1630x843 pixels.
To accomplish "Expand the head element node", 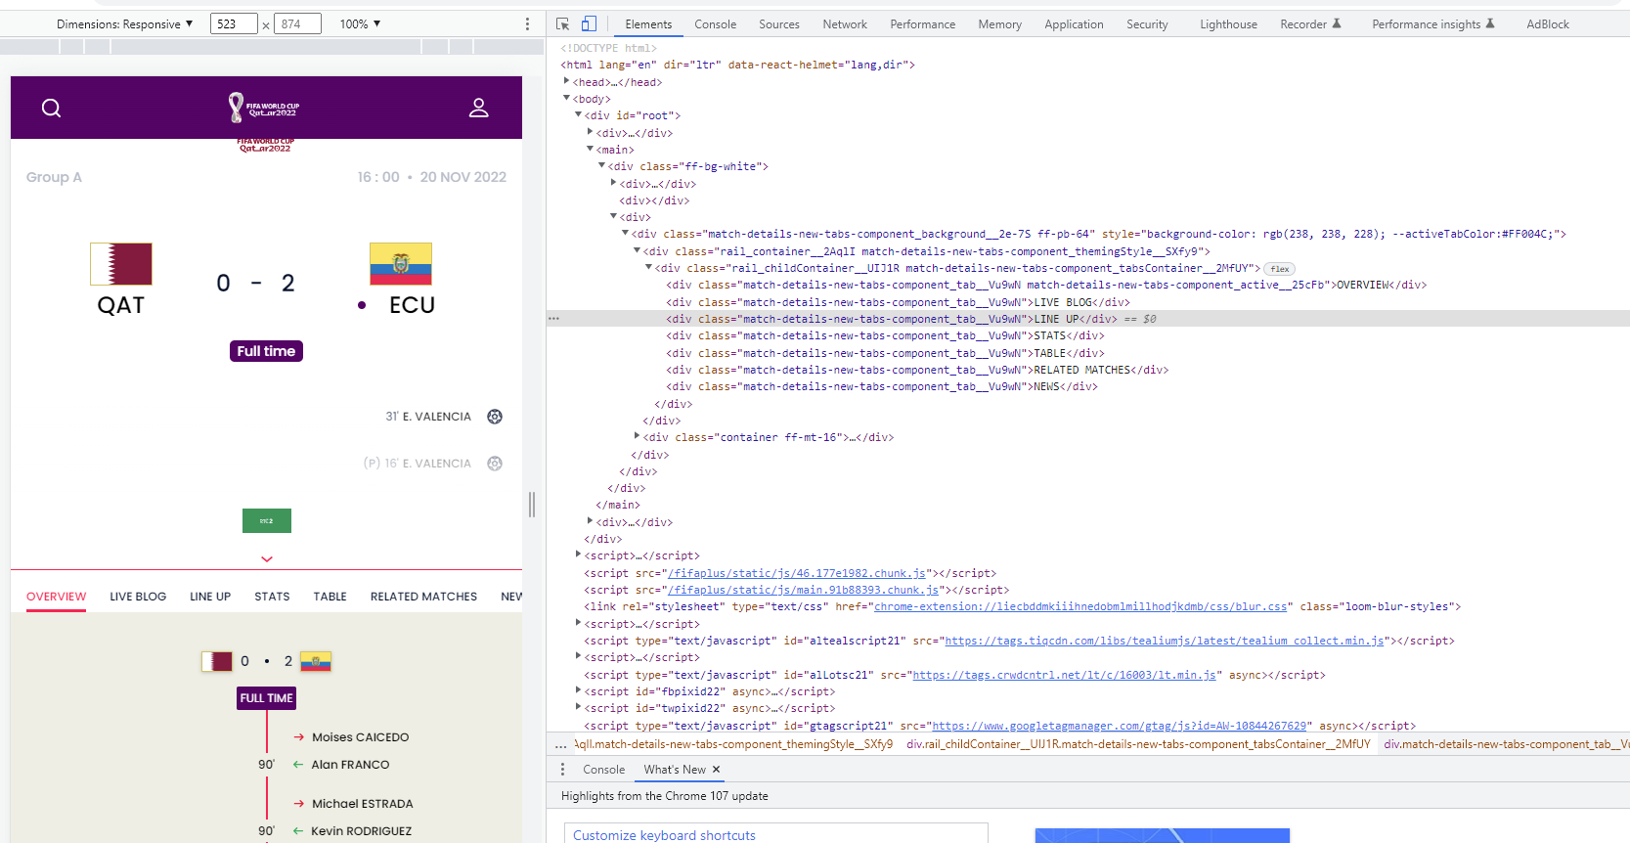I will point(567,81).
